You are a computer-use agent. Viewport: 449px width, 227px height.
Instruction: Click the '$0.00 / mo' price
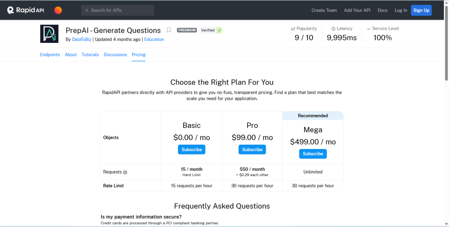[192, 138]
